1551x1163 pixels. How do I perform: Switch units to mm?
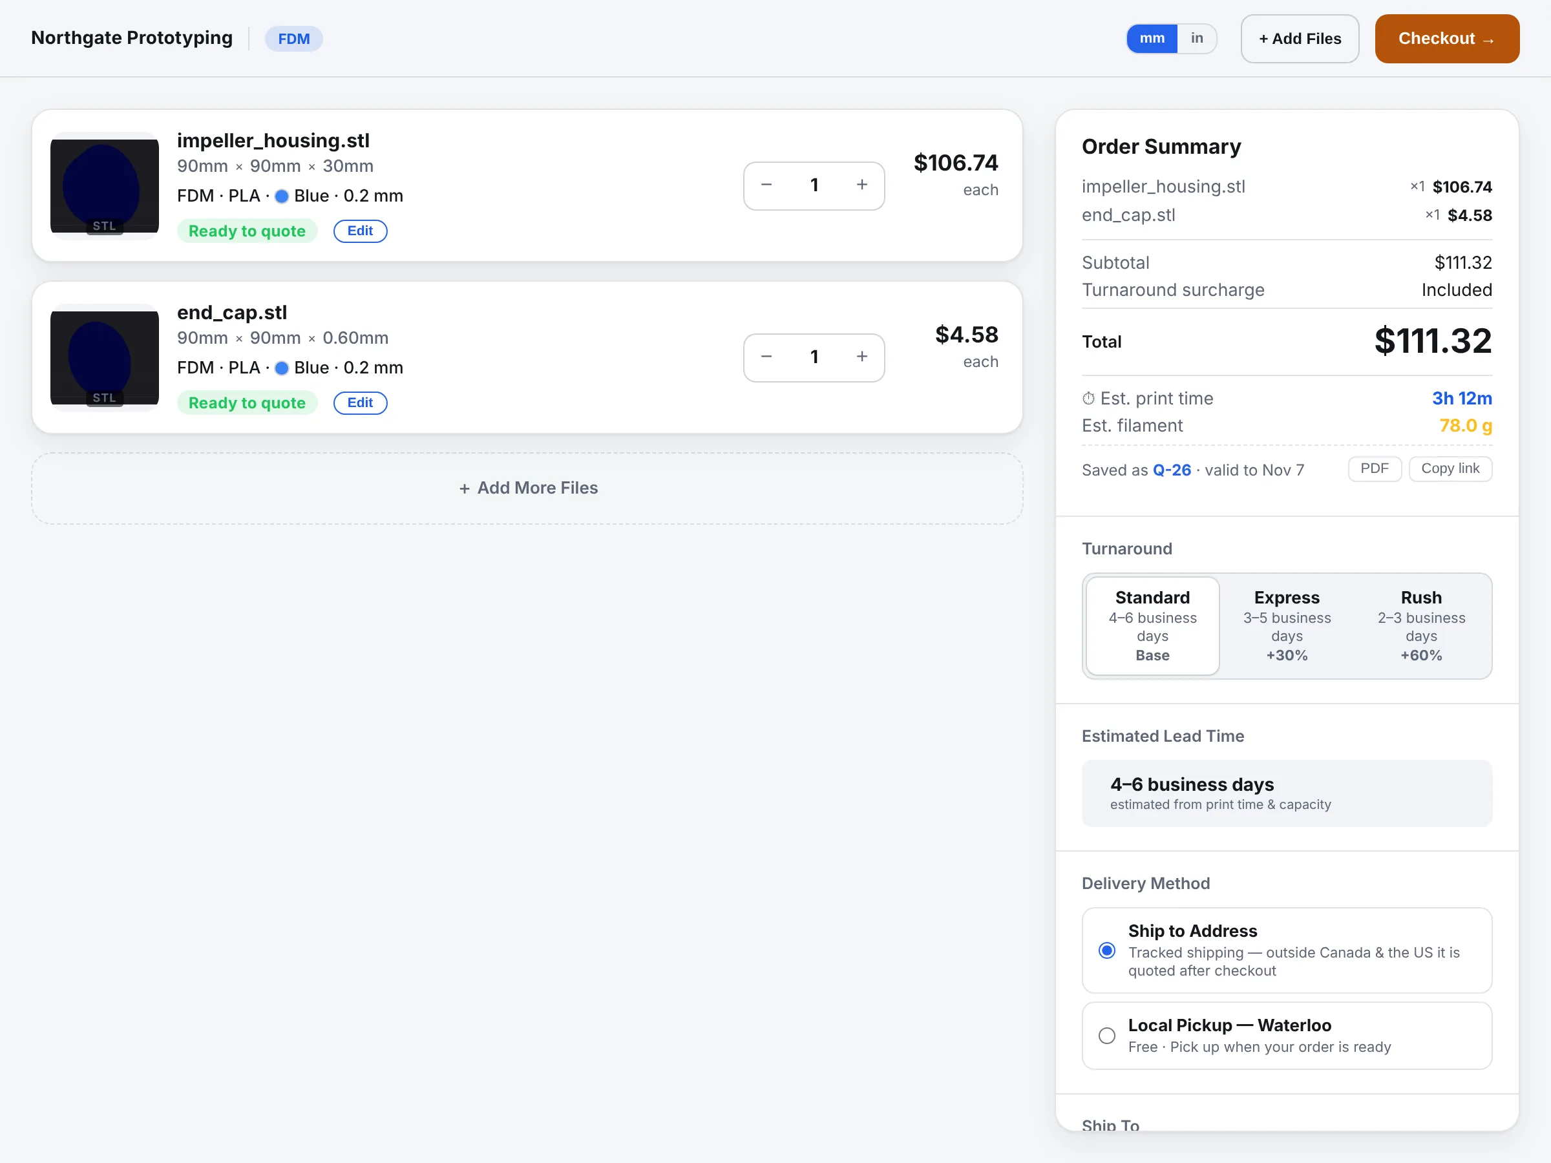point(1152,39)
